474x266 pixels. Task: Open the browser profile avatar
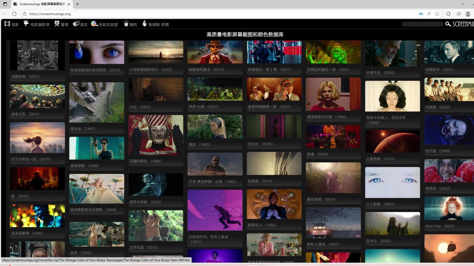468,14
